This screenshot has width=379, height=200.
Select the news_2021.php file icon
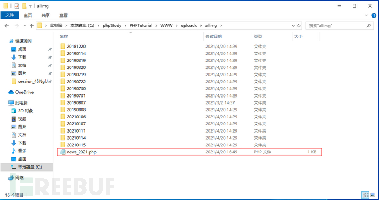(63, 152)
